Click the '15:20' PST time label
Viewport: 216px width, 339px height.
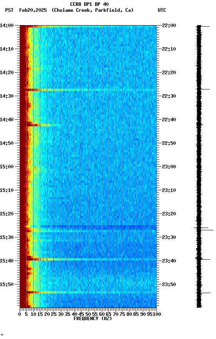pyautogui.click(x=7, y=214)
